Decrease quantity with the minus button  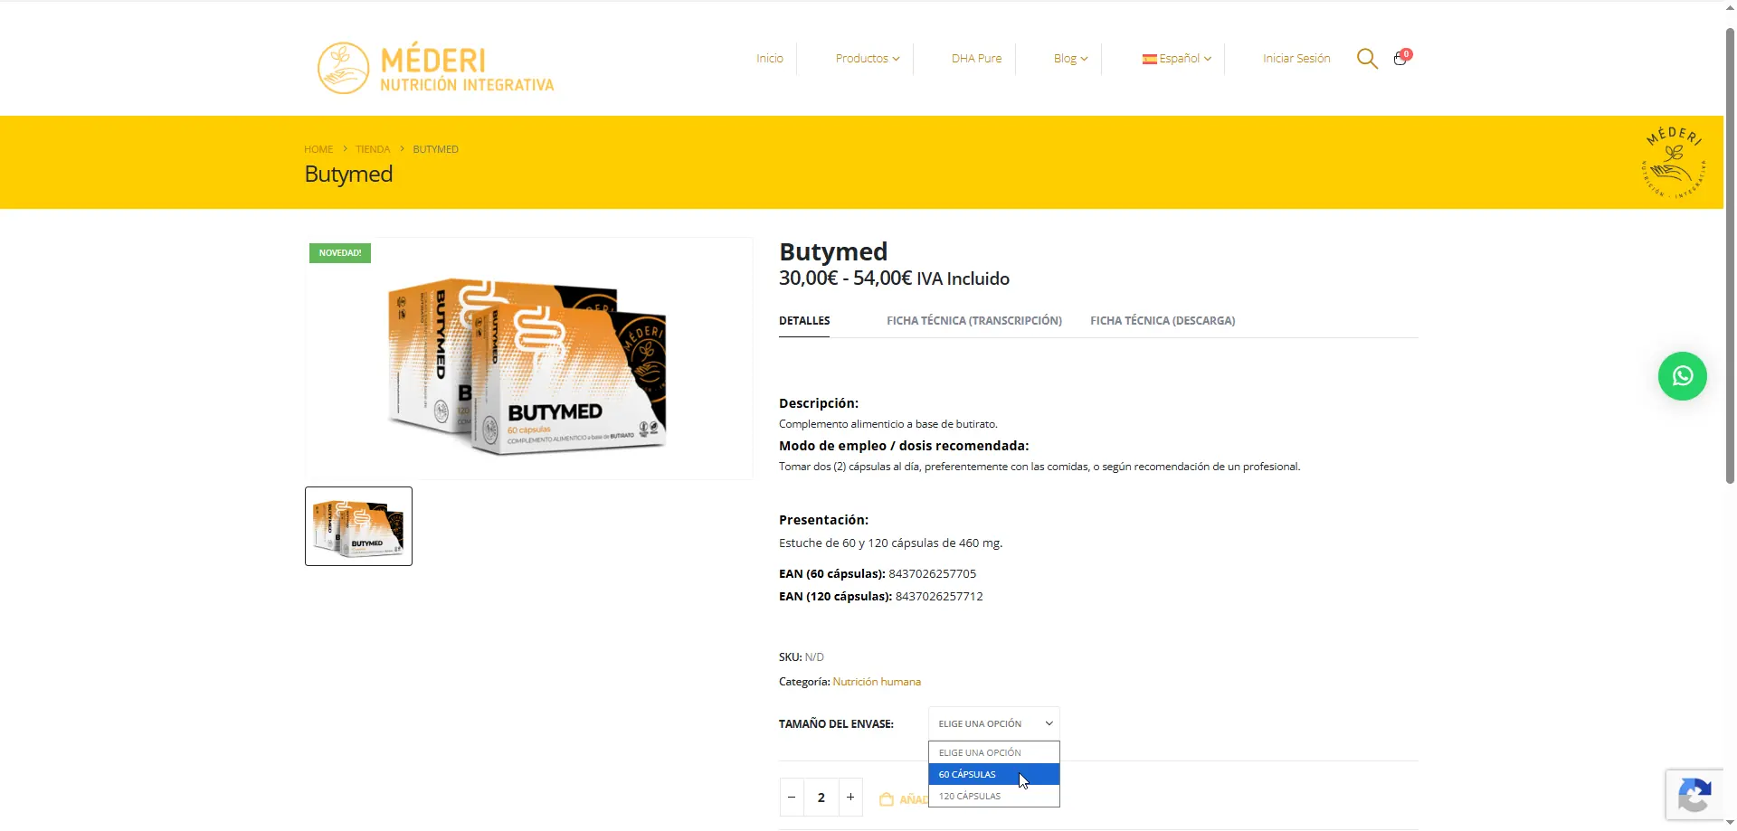pos(792,798)
